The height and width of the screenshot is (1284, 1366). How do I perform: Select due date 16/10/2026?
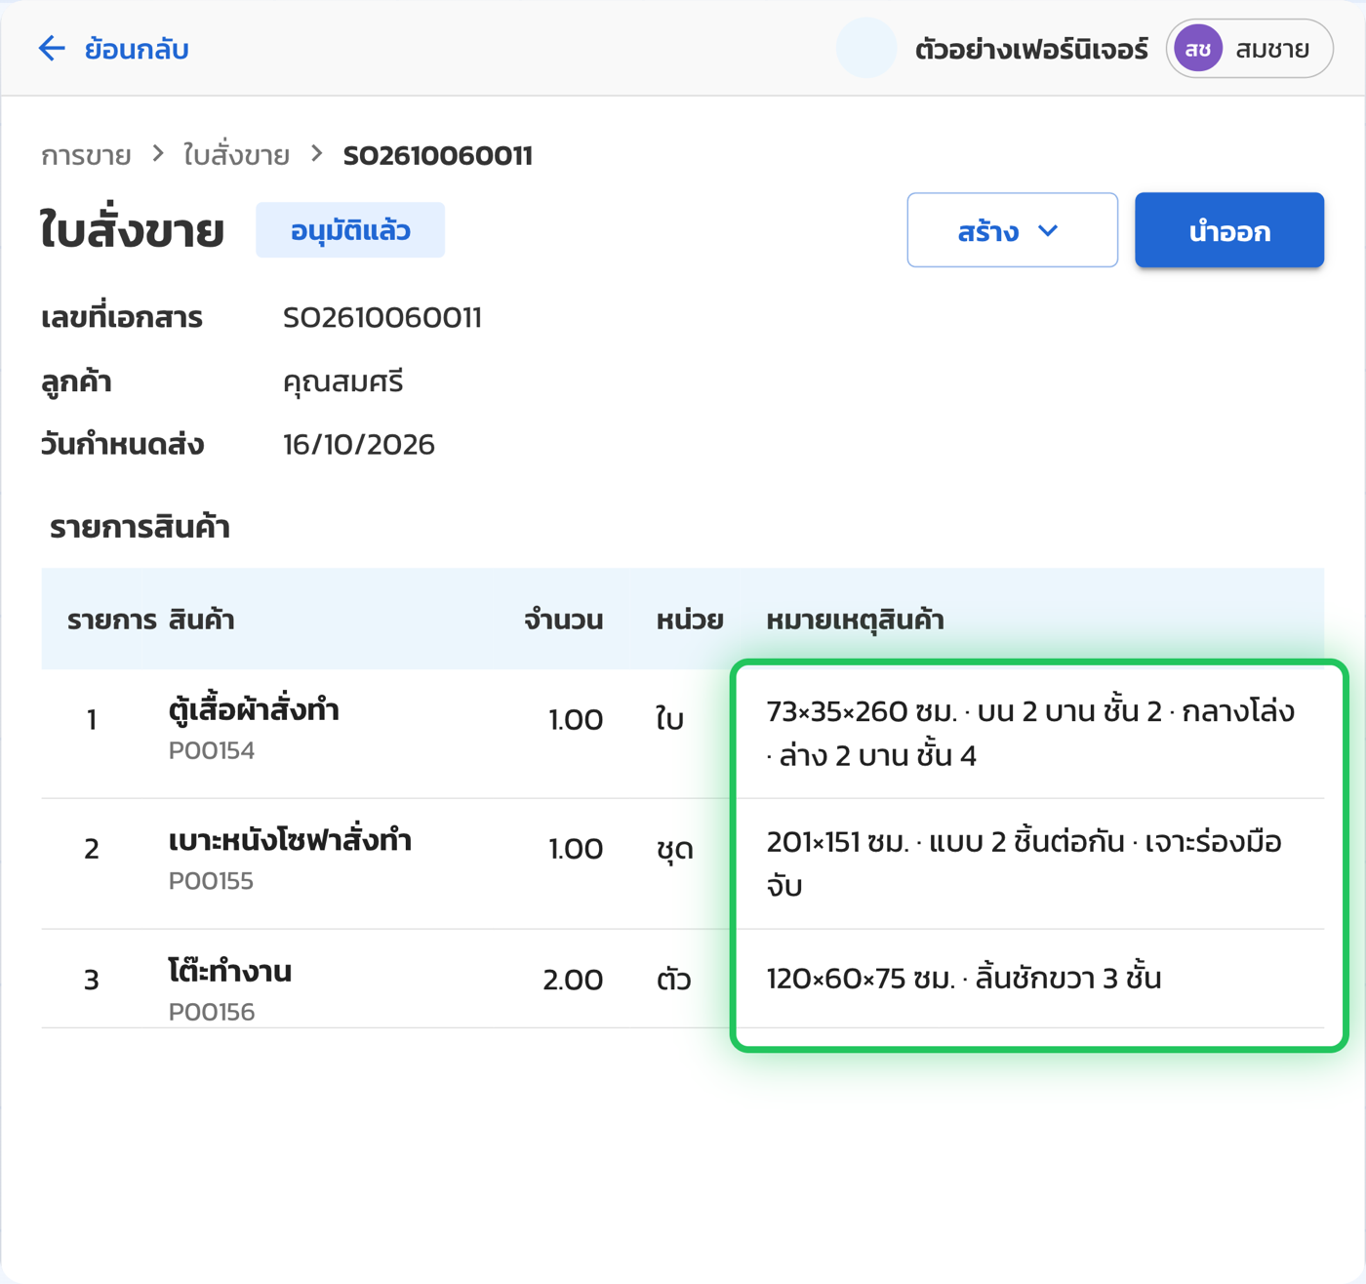359,445
